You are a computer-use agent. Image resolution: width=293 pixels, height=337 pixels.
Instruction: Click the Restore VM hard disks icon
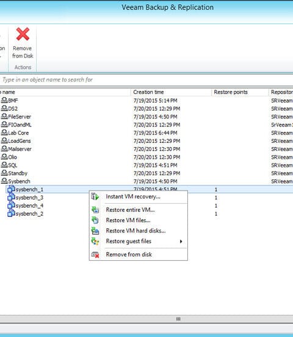(x=95, y=231)
